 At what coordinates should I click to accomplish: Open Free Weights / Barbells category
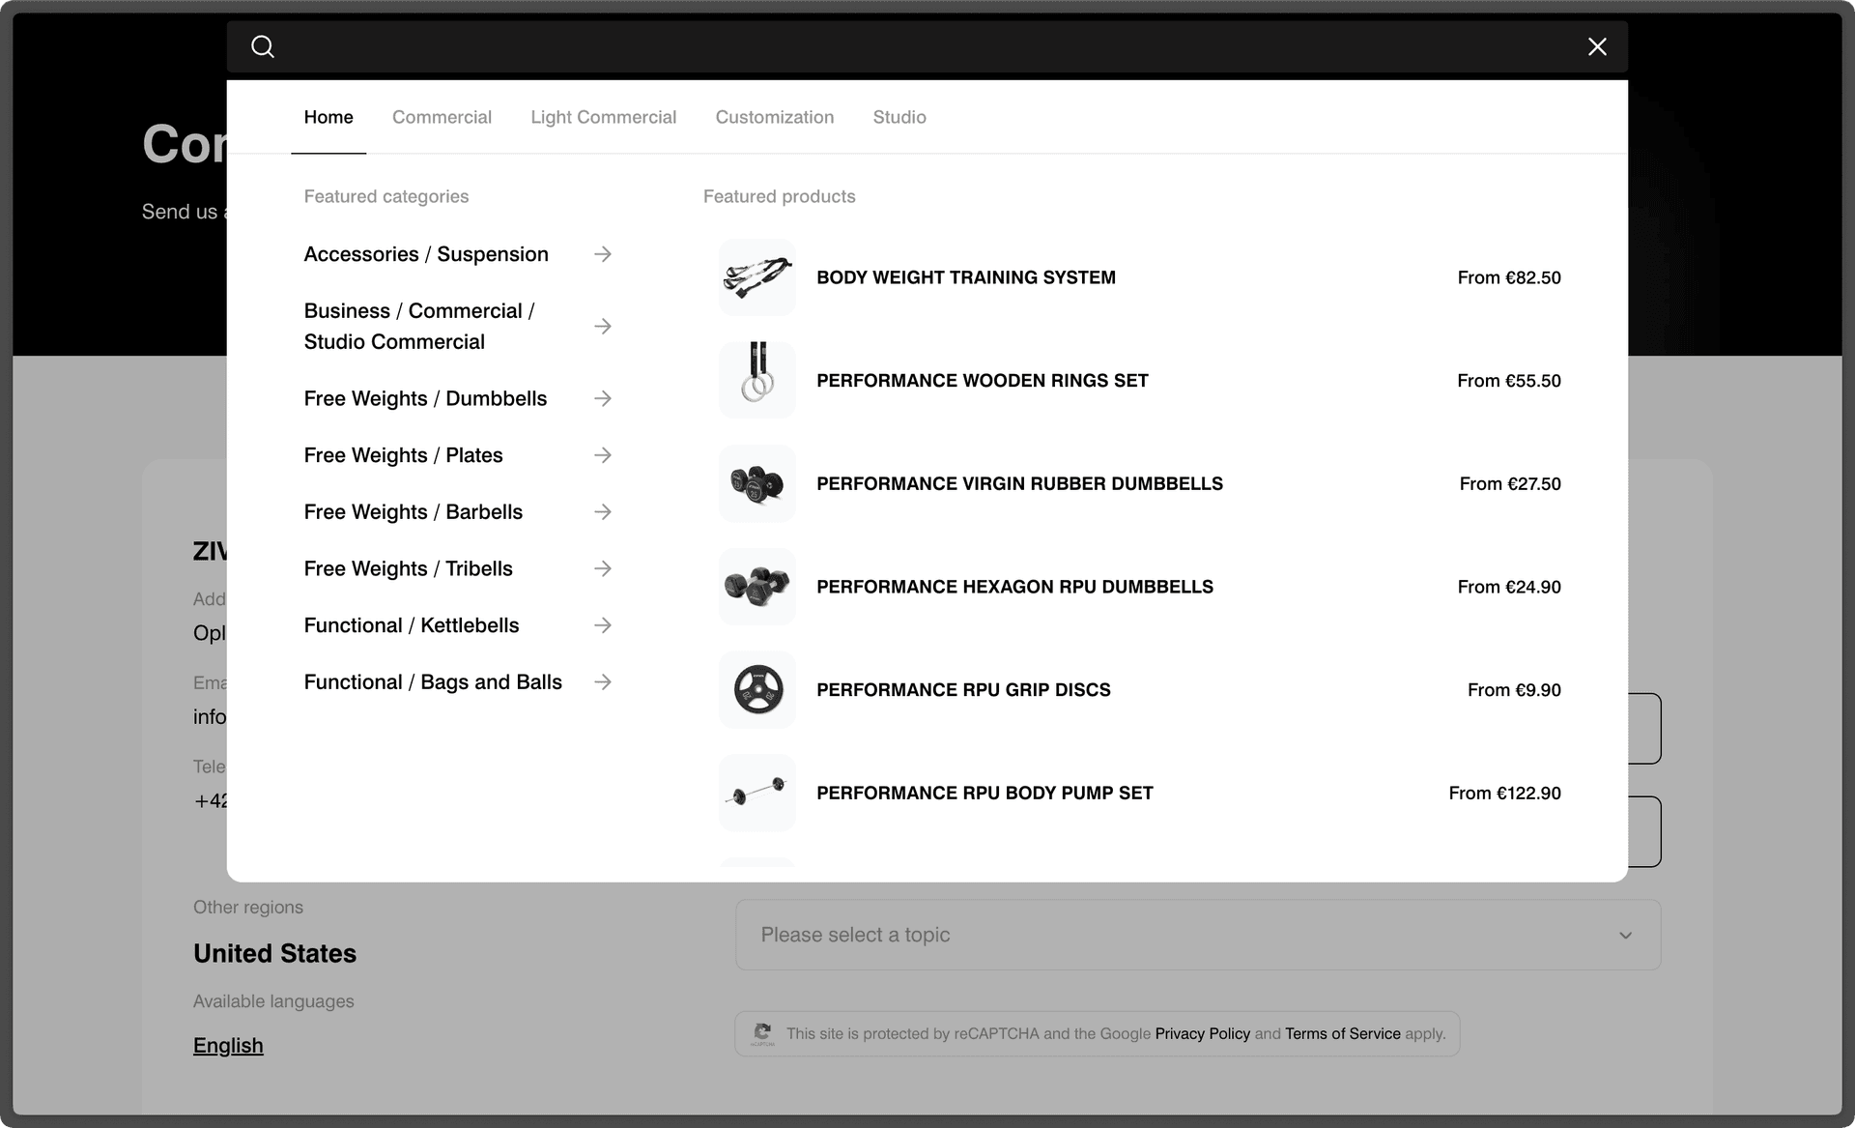click(x=413, y=512)
